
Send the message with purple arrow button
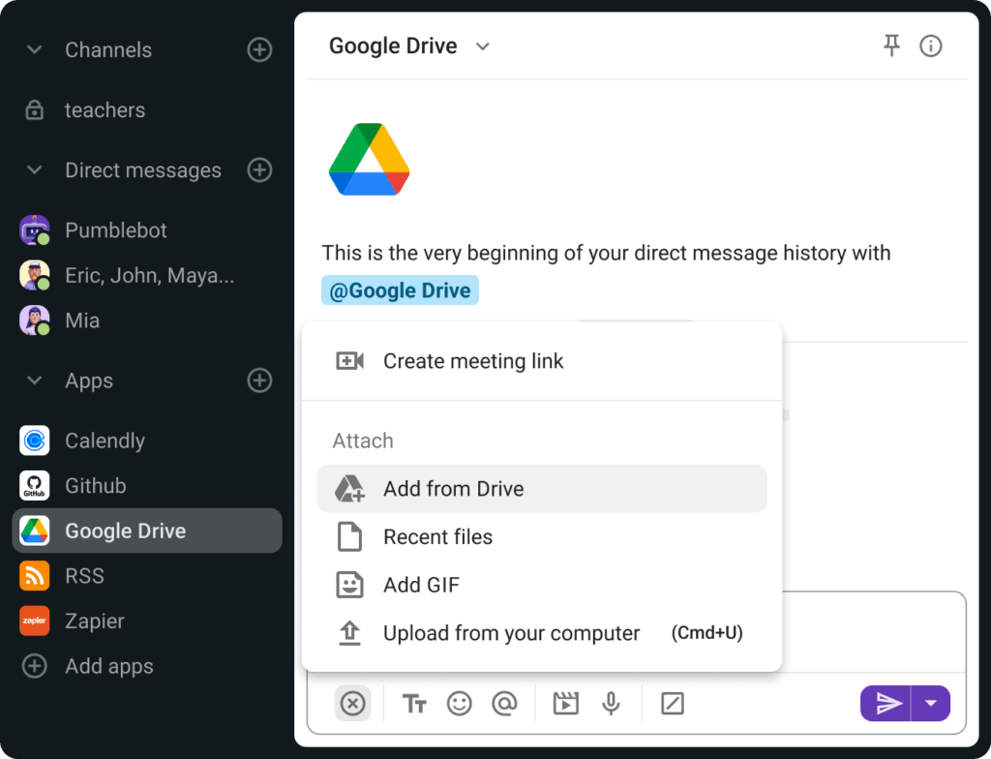886,704
